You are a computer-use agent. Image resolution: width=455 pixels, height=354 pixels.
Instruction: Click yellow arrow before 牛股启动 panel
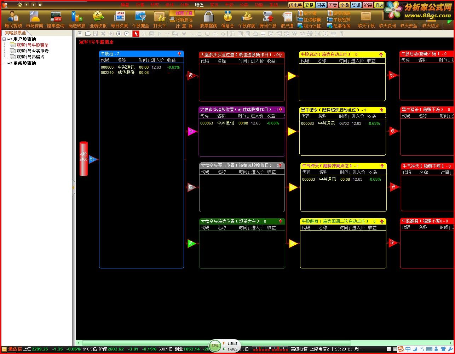tap(292, 76)
